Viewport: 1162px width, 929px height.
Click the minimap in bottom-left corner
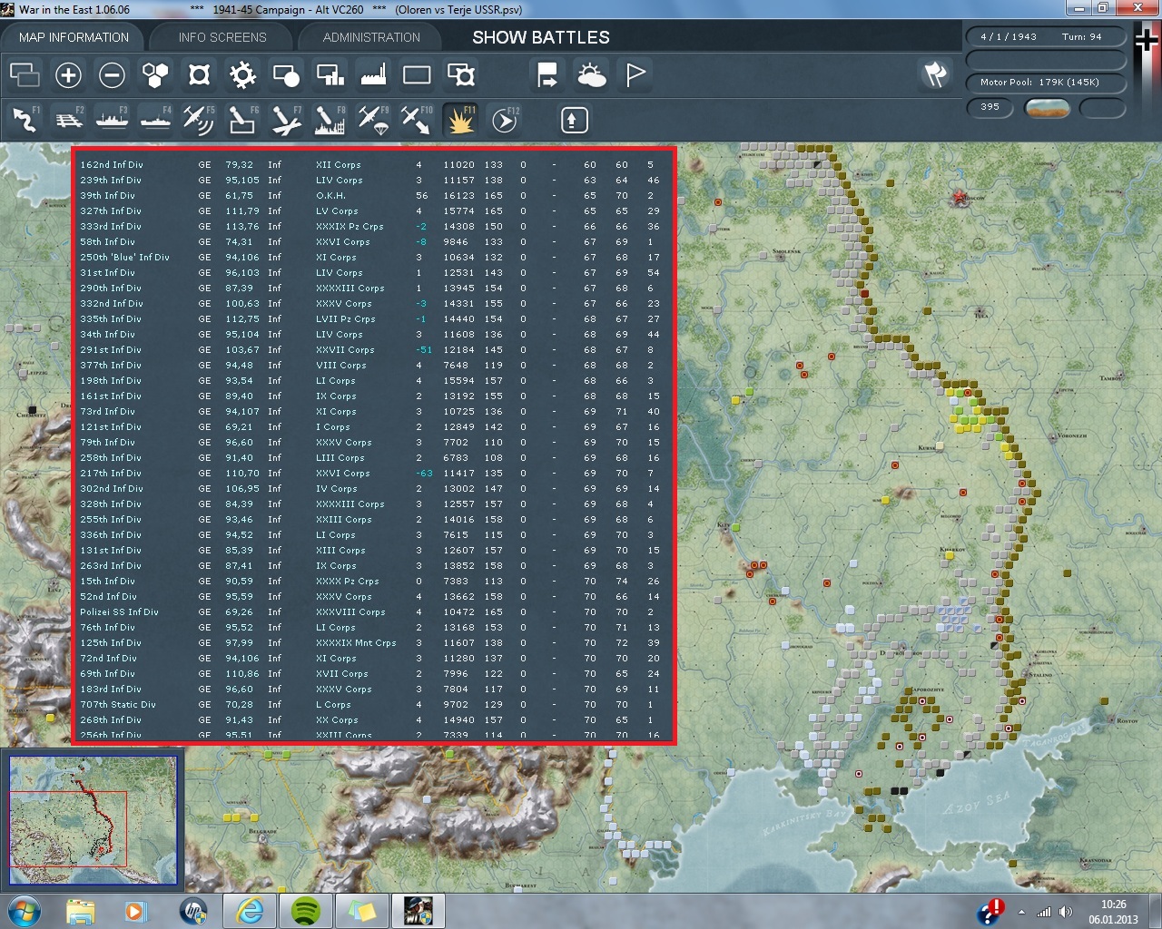click(93, 820)
